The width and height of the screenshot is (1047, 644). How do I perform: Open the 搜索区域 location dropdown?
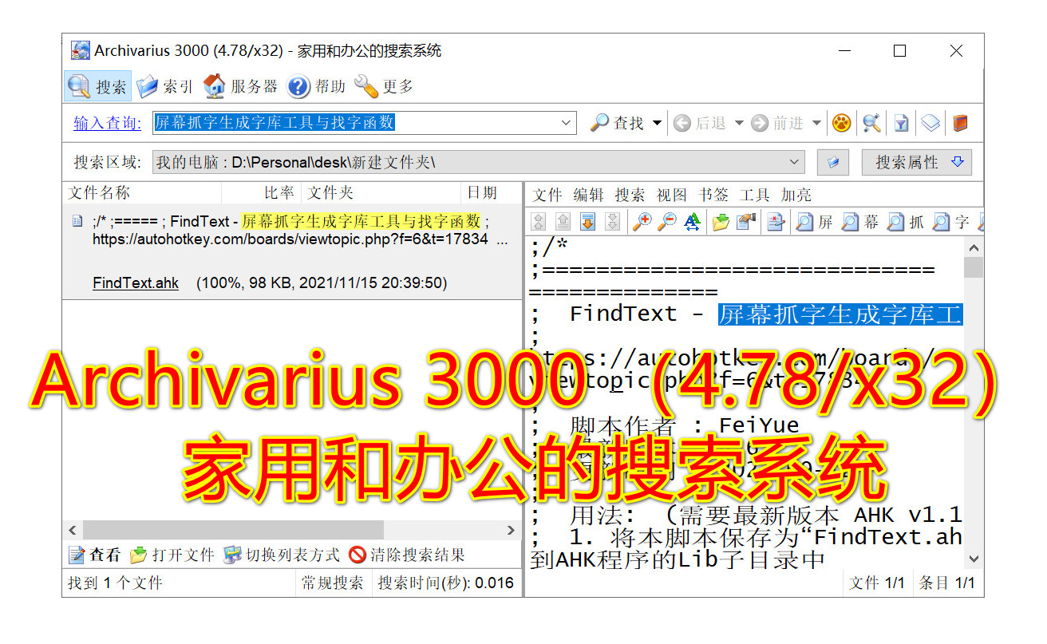(x=478, y=163)
